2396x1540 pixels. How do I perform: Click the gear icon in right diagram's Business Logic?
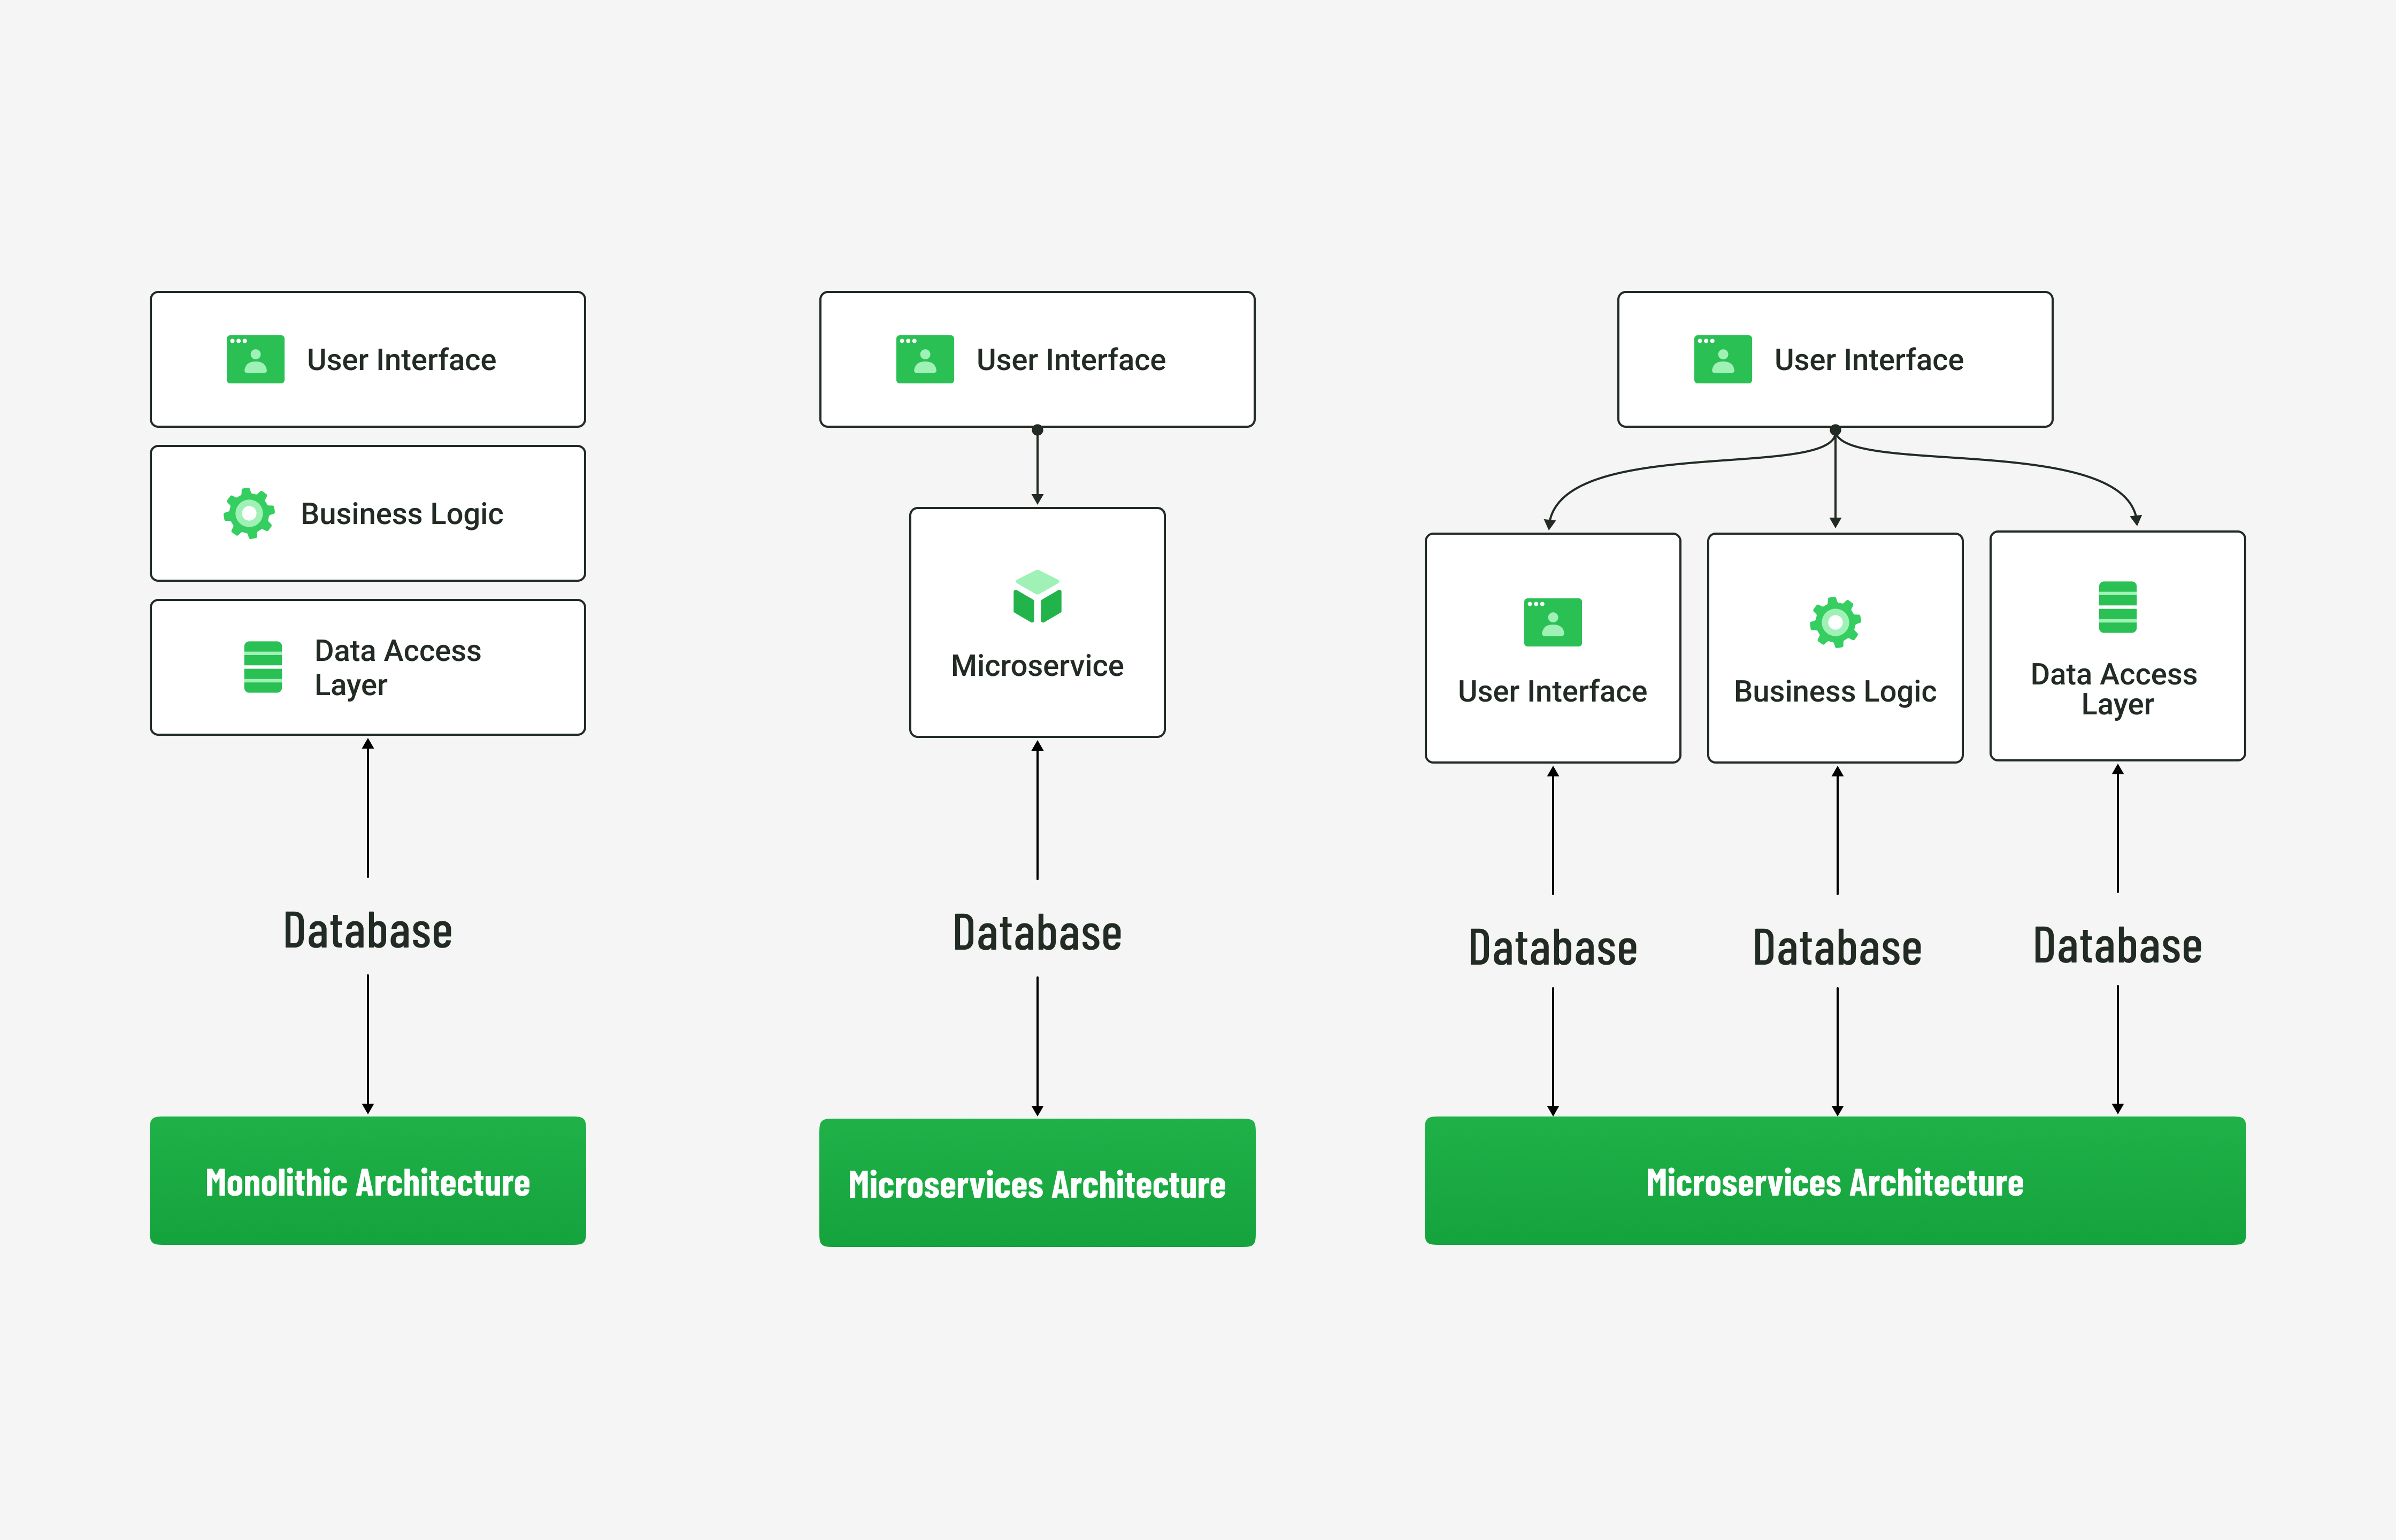pos(1835,622)
